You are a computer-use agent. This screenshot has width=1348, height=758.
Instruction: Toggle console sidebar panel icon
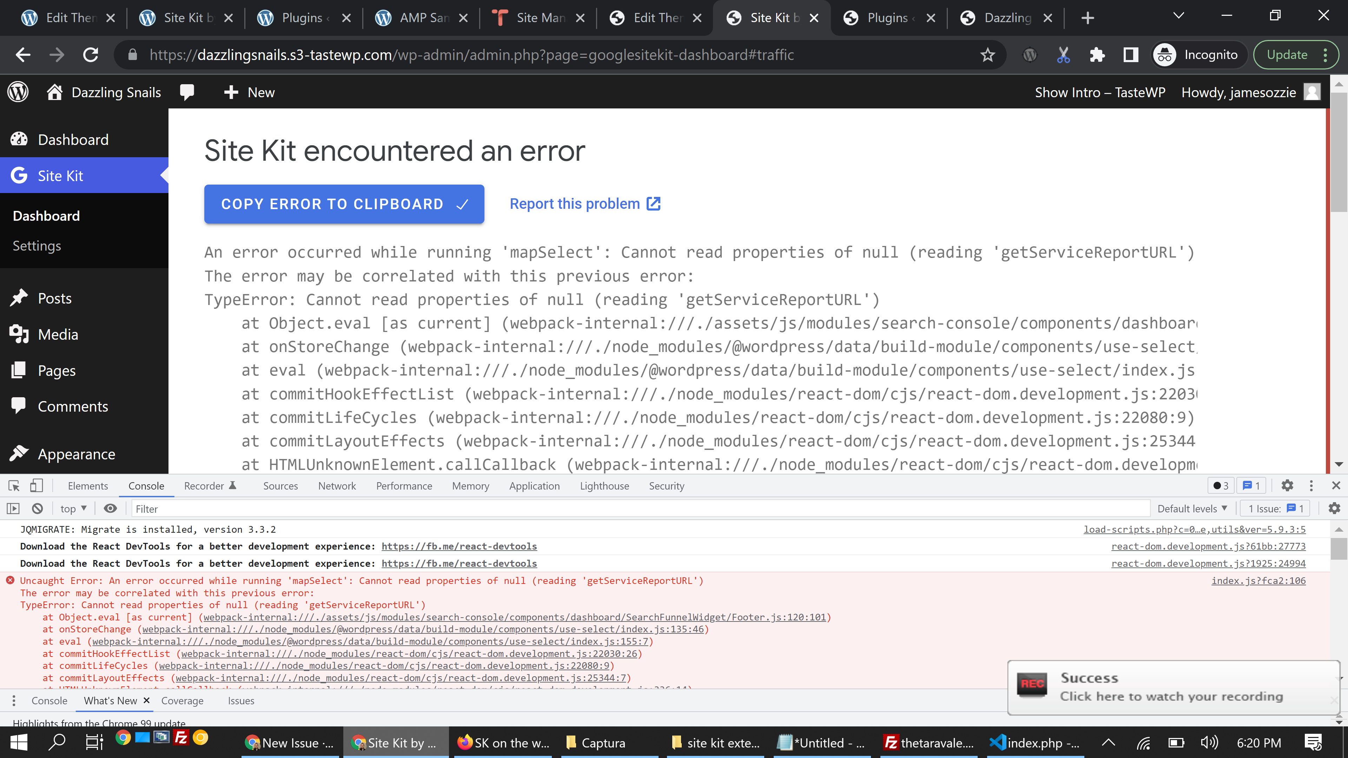(x=13, y=508)
